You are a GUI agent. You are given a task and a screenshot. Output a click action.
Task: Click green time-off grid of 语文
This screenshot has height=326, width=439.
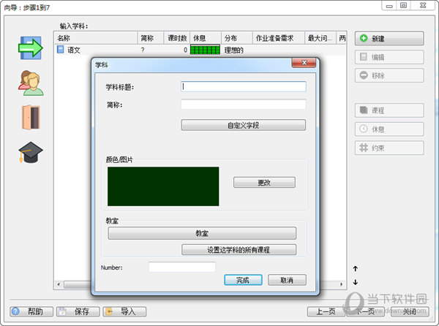pos(205,50)
